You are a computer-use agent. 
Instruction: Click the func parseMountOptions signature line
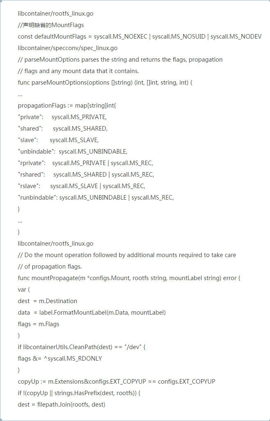[105, 83]
